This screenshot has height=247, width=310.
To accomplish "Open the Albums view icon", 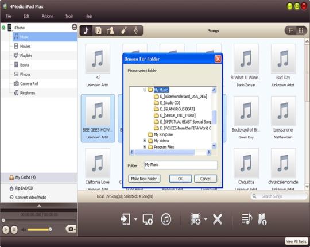I will point(98,30).
